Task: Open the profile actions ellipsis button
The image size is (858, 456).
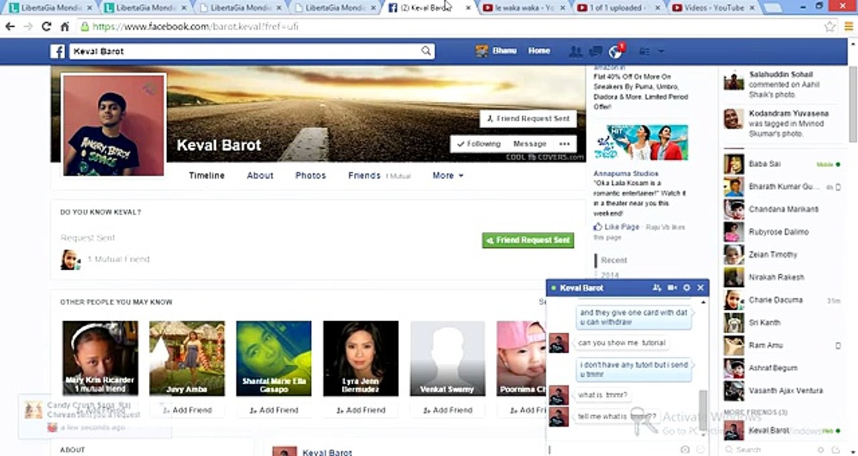Action: (x=564, y=144)
